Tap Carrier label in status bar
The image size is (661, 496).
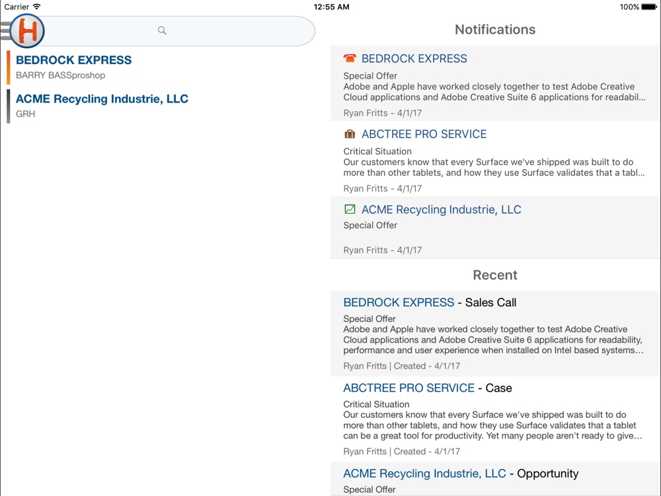pyautogui.click(x=17, y=7)
